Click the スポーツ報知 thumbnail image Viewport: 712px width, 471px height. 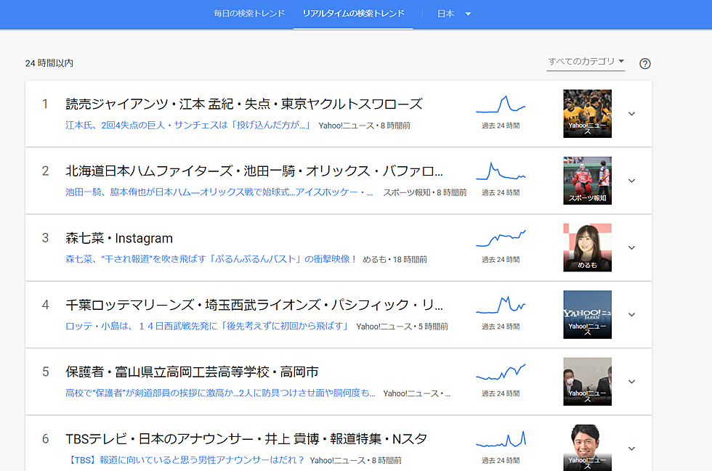click(587, 181)
